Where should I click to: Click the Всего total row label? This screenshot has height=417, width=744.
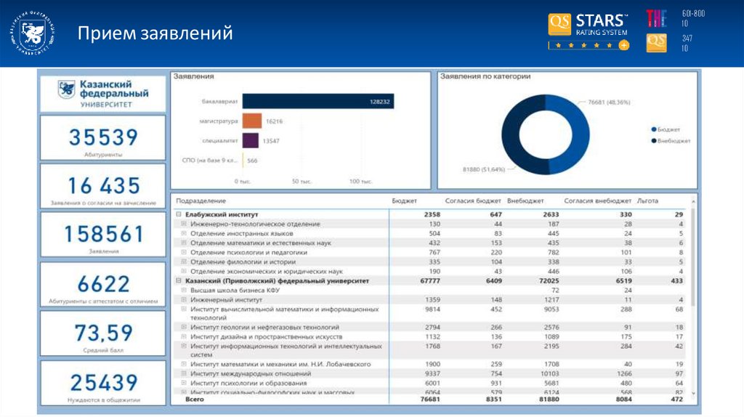click(195, 399)
